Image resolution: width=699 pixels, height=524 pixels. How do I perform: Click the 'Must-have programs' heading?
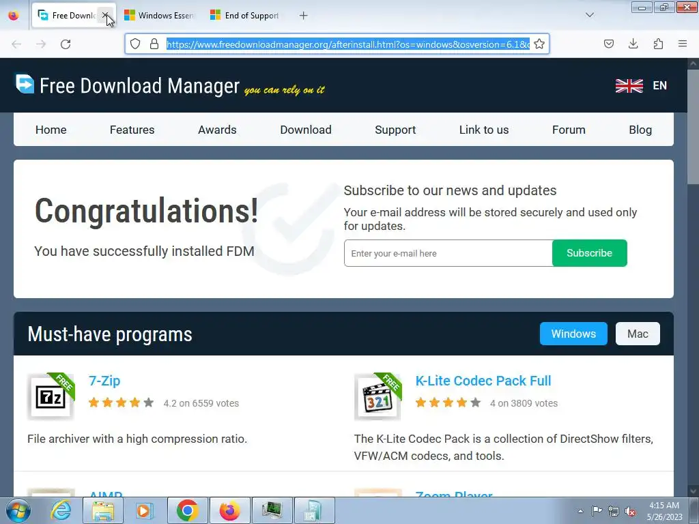click(x=110, y=334)
